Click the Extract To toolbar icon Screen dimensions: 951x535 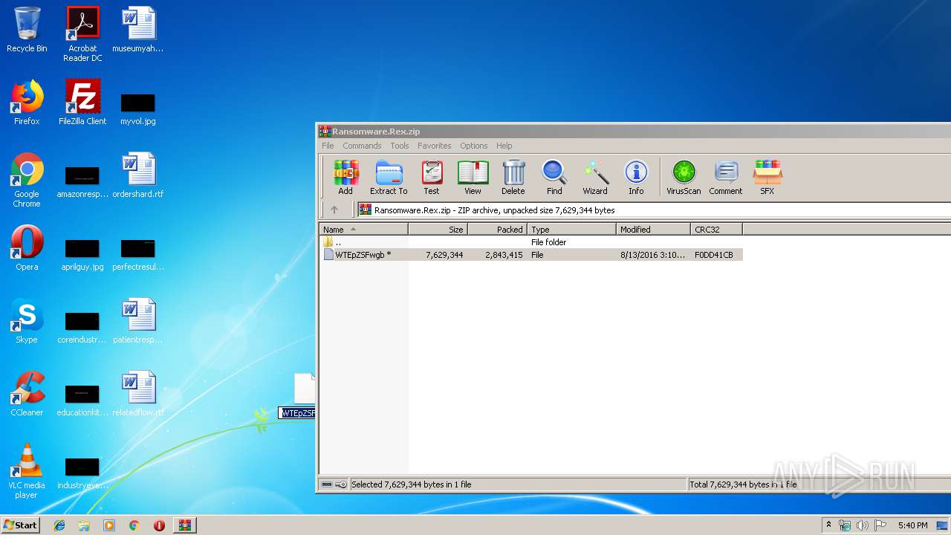(389, 178)
